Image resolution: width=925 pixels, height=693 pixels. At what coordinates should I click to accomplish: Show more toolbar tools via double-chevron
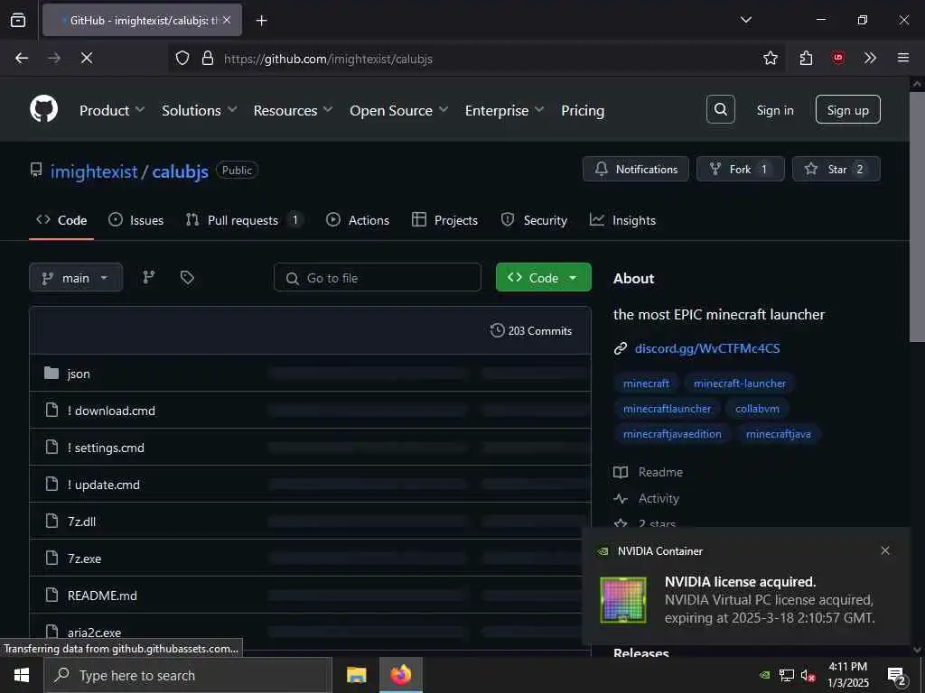pyautogui.click(x=870, y=58)
